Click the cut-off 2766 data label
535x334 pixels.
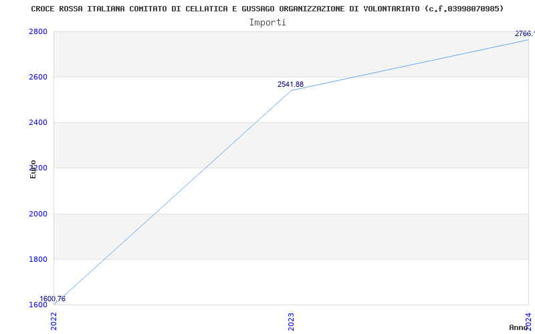coord(525,34)
